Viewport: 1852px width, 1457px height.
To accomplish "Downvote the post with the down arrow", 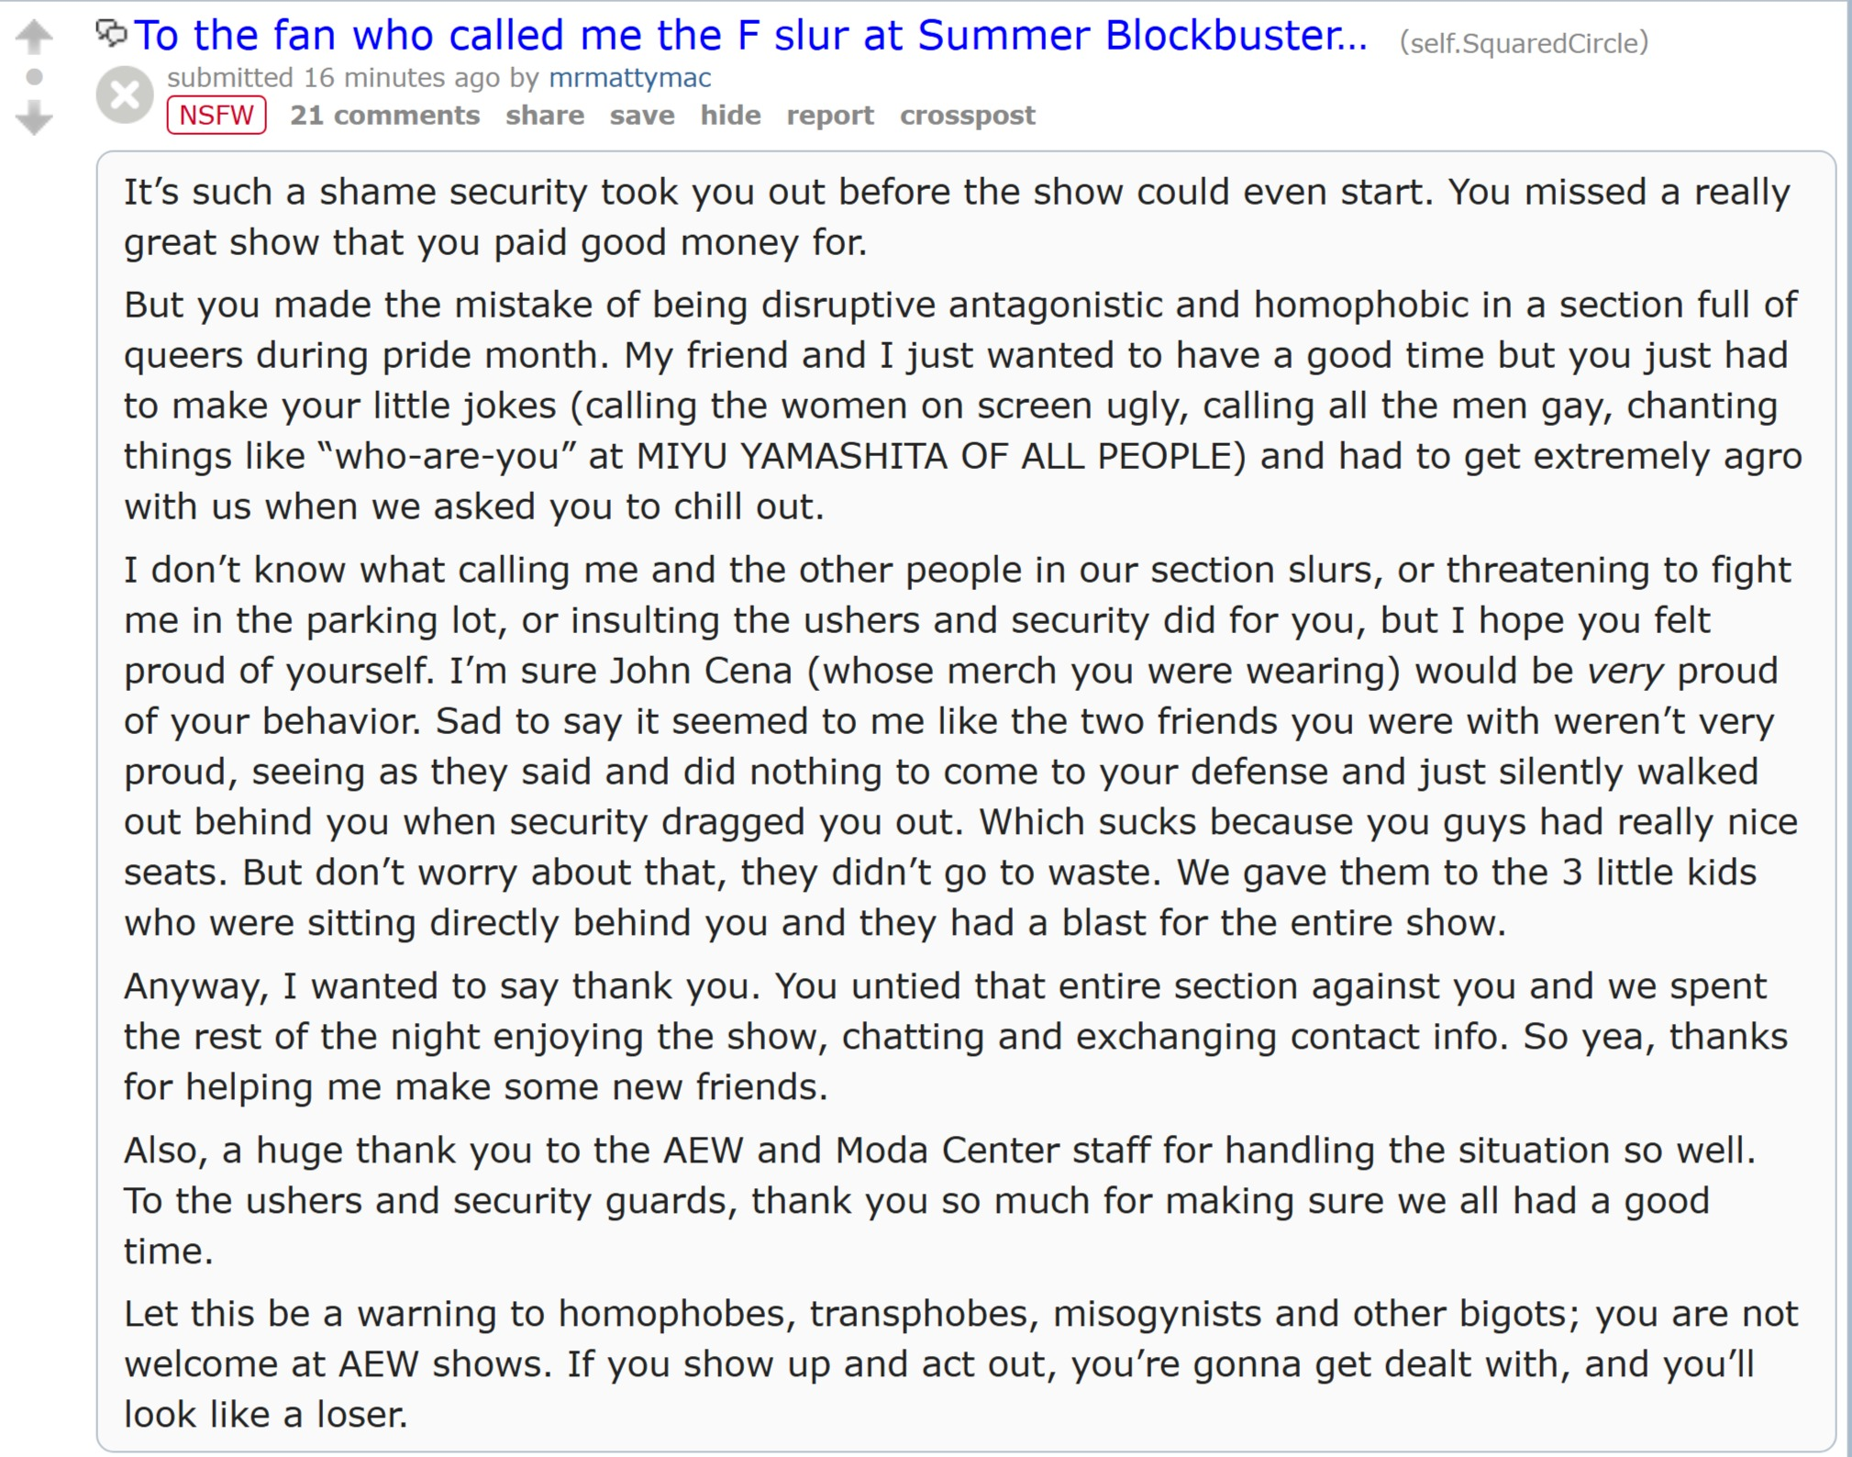I will coord(34,118).
